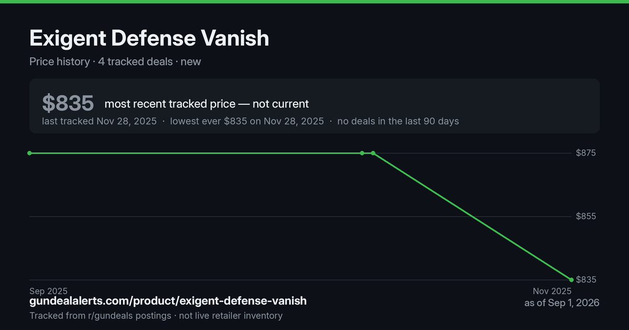Click the $875 axis label
This screenshot has width=629, height=330.
[x=586, y=153]
